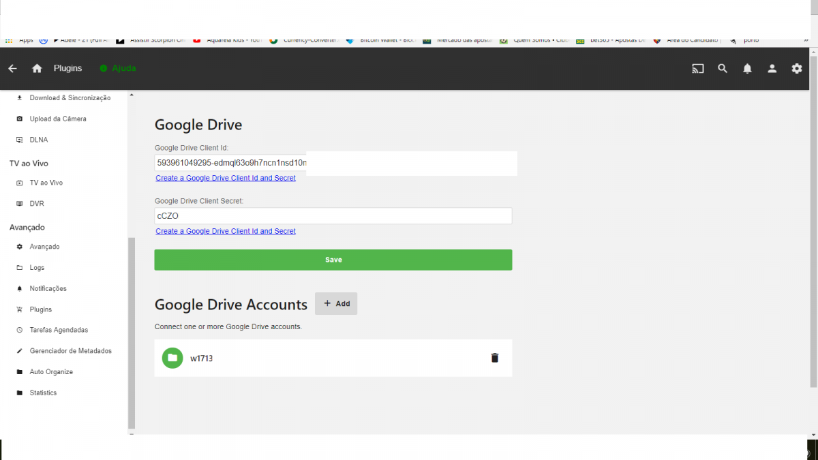This screenshot has width=818, height=460.
Task: Open settings gear in header
Action: (x=796, y=68)
